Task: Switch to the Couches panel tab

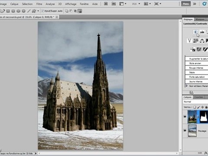Action: point(199,97)
